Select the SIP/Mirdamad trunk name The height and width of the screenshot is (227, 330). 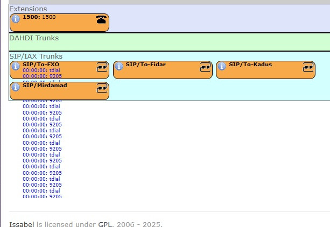point(41,85)
